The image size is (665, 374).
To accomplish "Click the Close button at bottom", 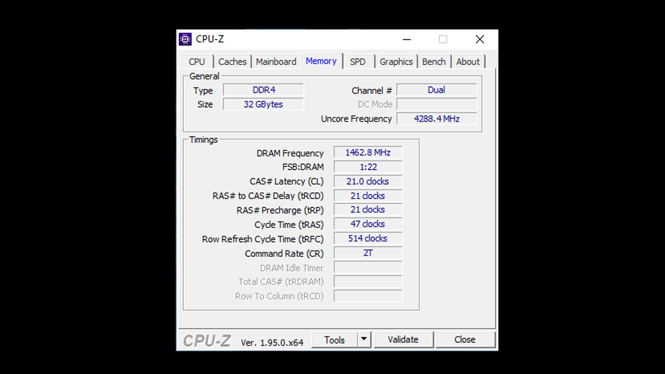I will [465, 340].
